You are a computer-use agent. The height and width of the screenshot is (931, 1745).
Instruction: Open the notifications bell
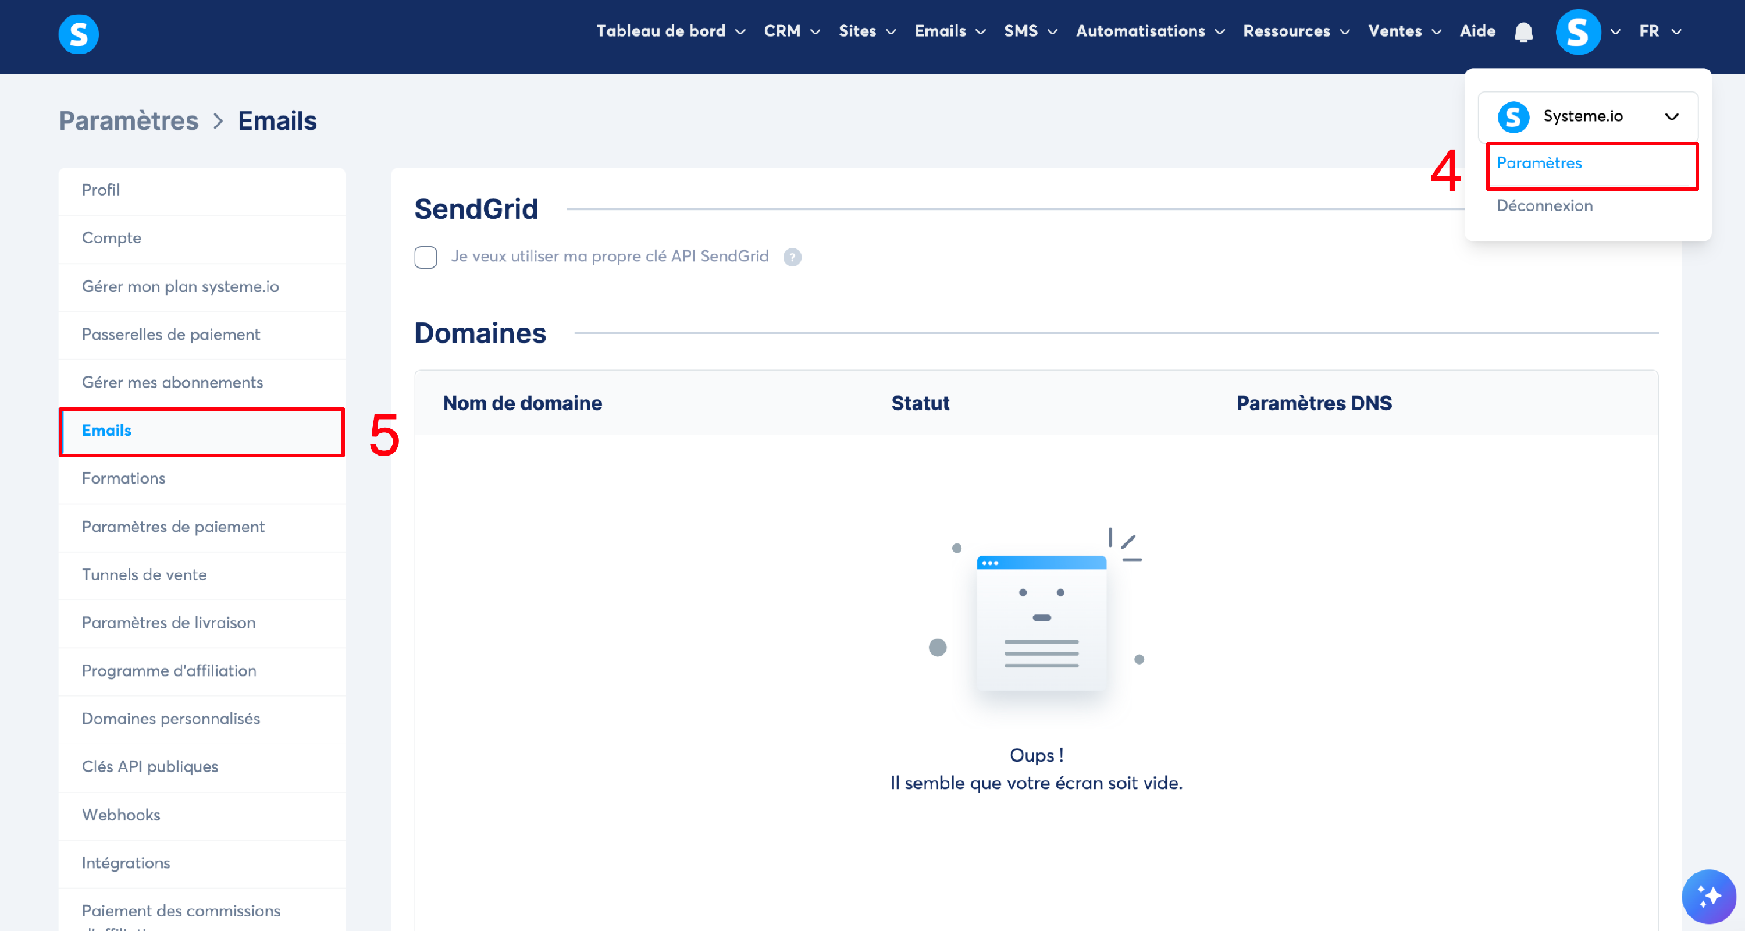click(1523, 32)
